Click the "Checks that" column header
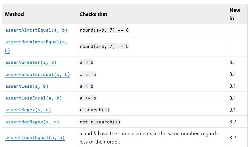248x147 pixels. [93, 14]
